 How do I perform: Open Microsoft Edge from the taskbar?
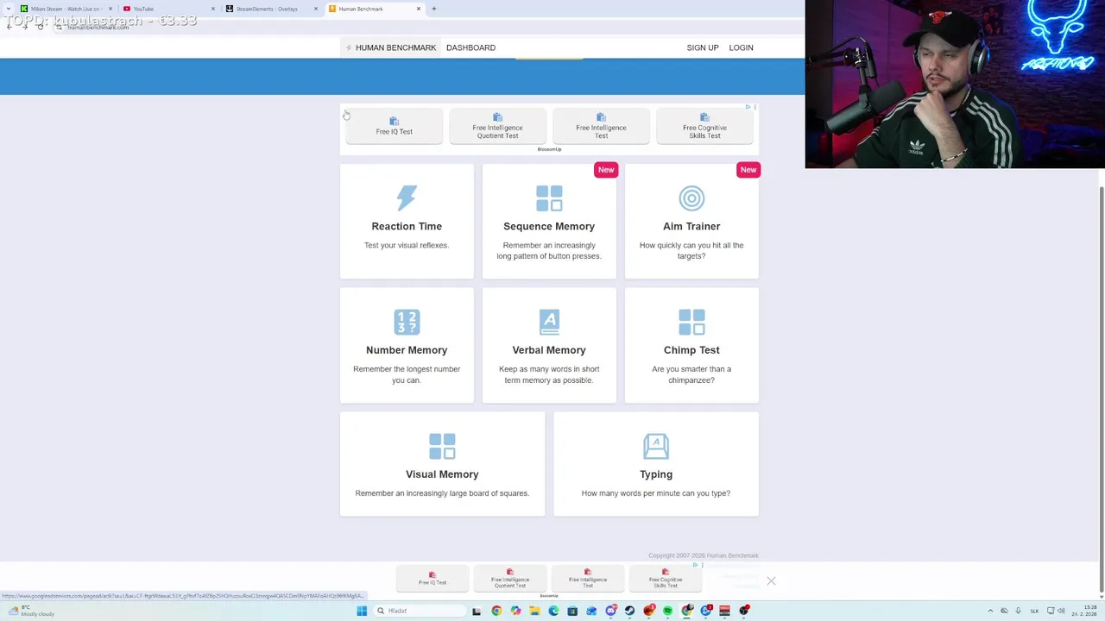[x=553, y=611]
